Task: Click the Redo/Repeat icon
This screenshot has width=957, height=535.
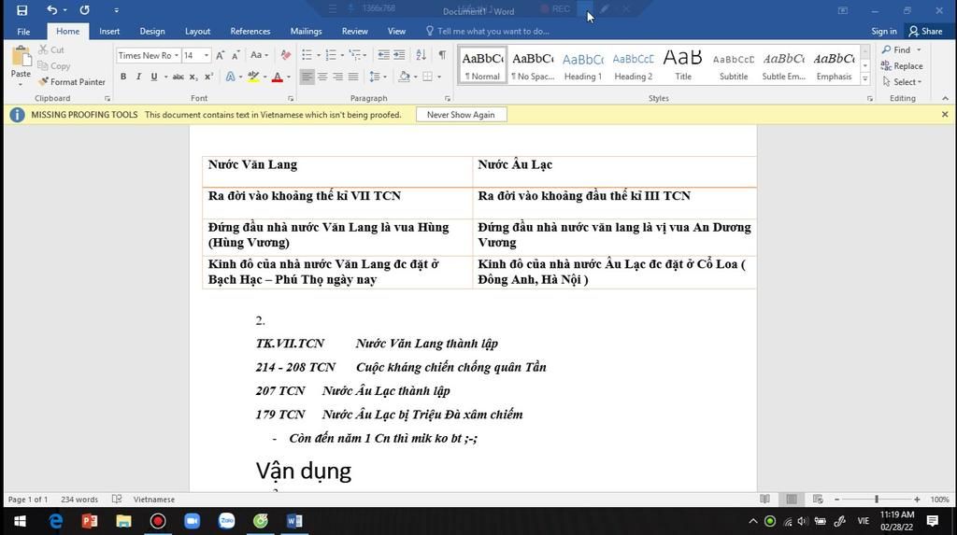Action: click(x=84, y=10)
